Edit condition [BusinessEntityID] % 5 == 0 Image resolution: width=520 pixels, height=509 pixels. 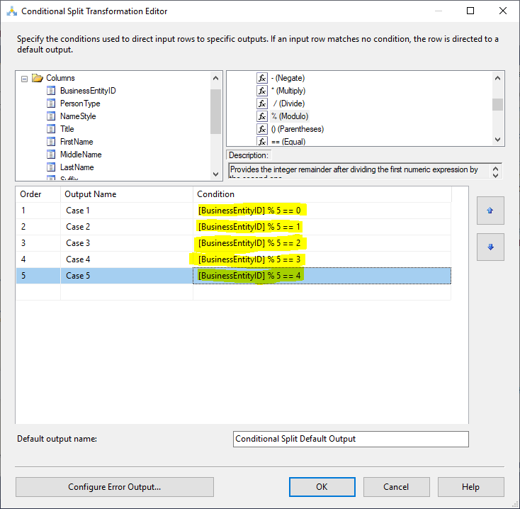click(322, 211)
